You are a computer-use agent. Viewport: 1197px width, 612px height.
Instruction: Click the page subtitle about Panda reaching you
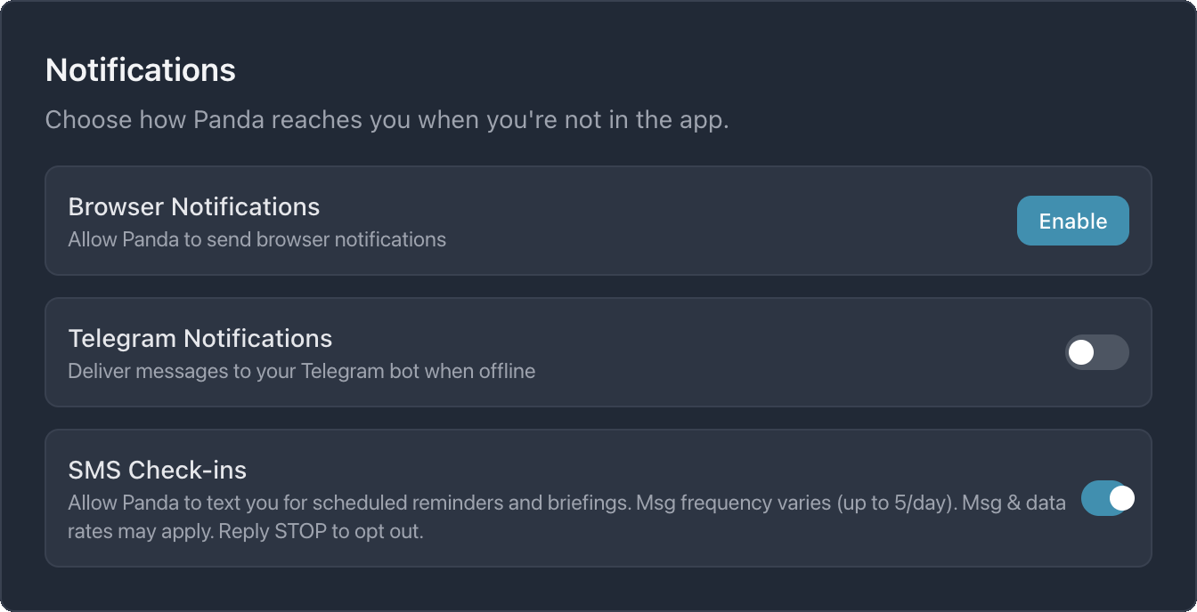point(387,119)
